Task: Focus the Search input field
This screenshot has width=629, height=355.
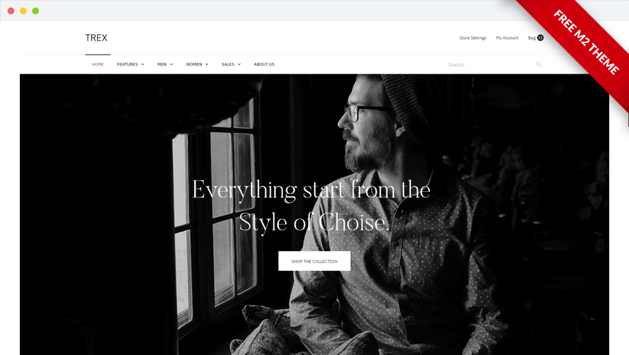Action: coord(490,64)
